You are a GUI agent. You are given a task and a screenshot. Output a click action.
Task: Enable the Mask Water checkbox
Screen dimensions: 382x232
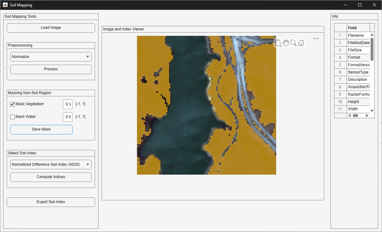click(x=12, y=117)
